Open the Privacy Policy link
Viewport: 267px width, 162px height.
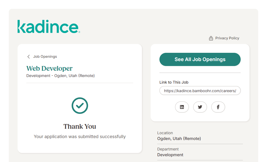[227, 38]
